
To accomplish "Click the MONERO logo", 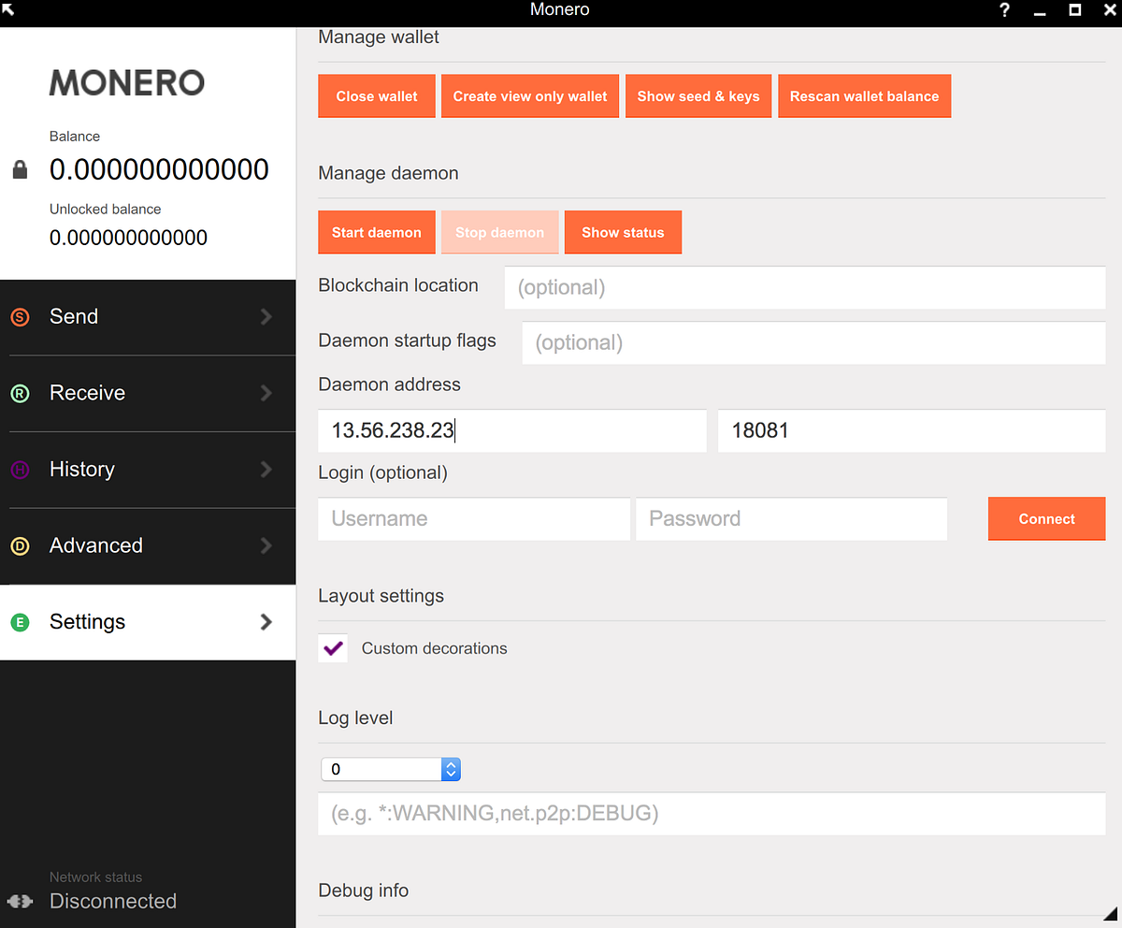I will click(x=127, y=82).
